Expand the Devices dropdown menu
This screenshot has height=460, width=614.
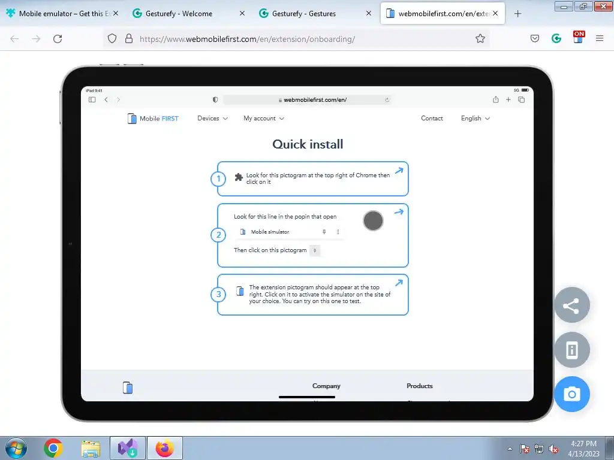coord(212,118)
